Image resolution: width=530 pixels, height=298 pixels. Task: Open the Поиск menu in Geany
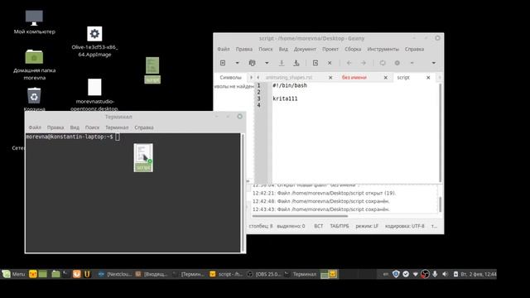tap(266, 49)
